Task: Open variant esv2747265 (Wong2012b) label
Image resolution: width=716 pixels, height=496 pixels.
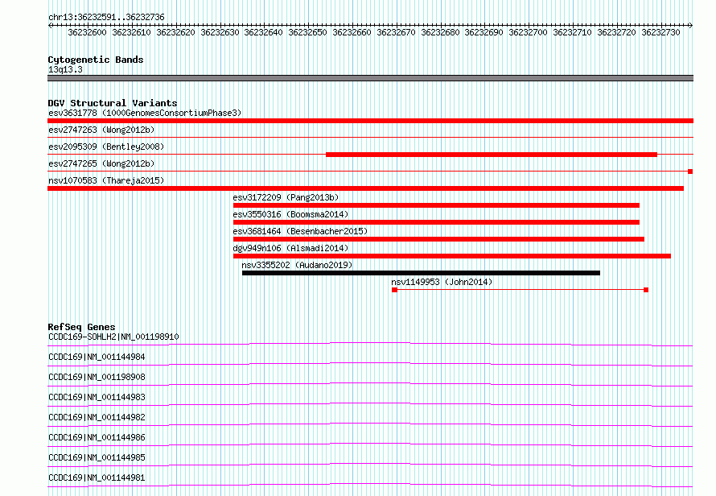Action: point(101,163)
